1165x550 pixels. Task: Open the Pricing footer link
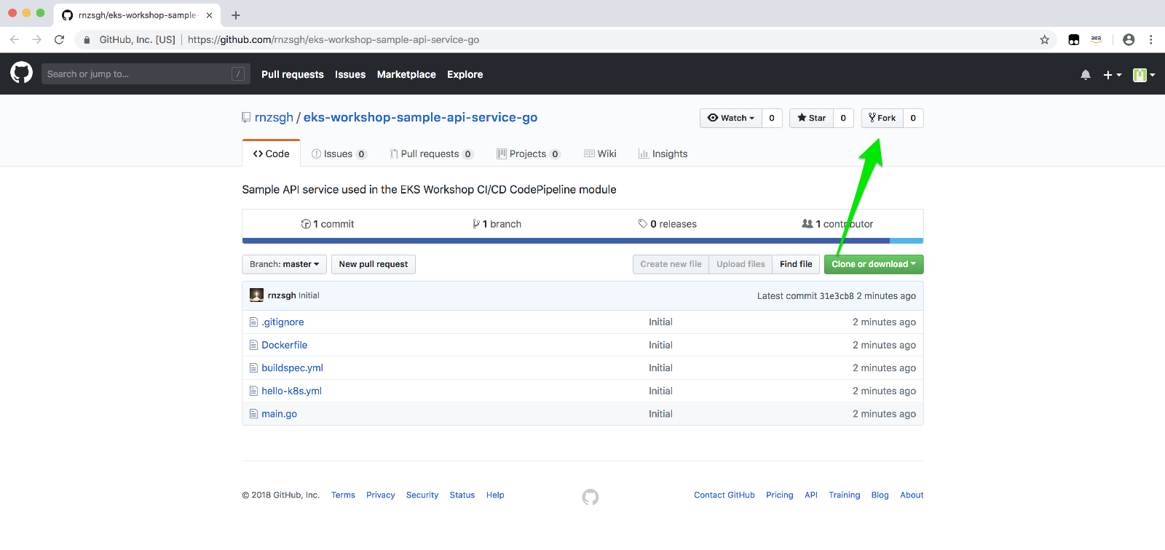pyautogui.click(x=780, y=495)
